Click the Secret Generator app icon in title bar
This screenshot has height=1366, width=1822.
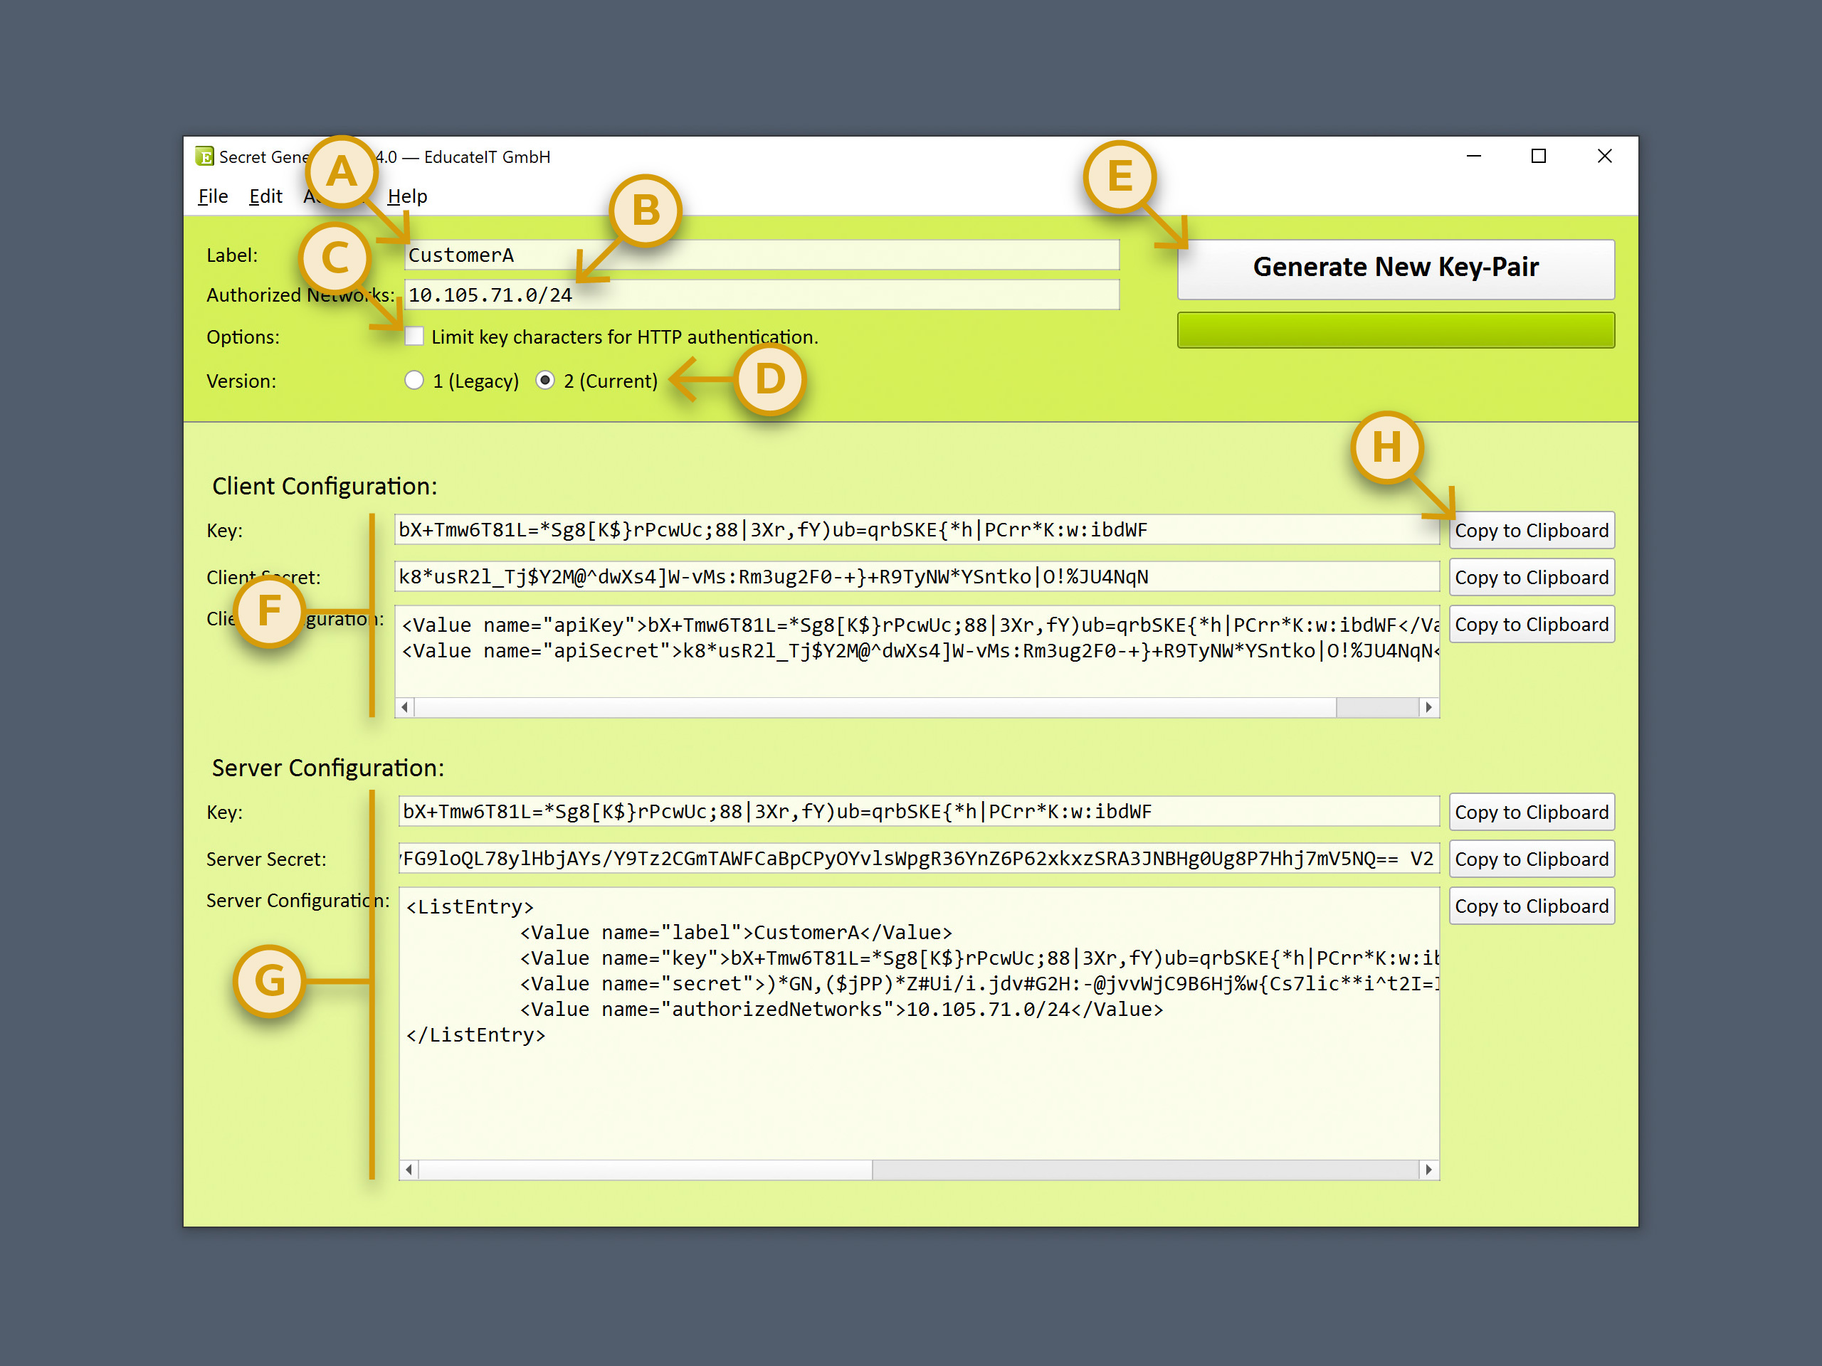coord(204,157)
